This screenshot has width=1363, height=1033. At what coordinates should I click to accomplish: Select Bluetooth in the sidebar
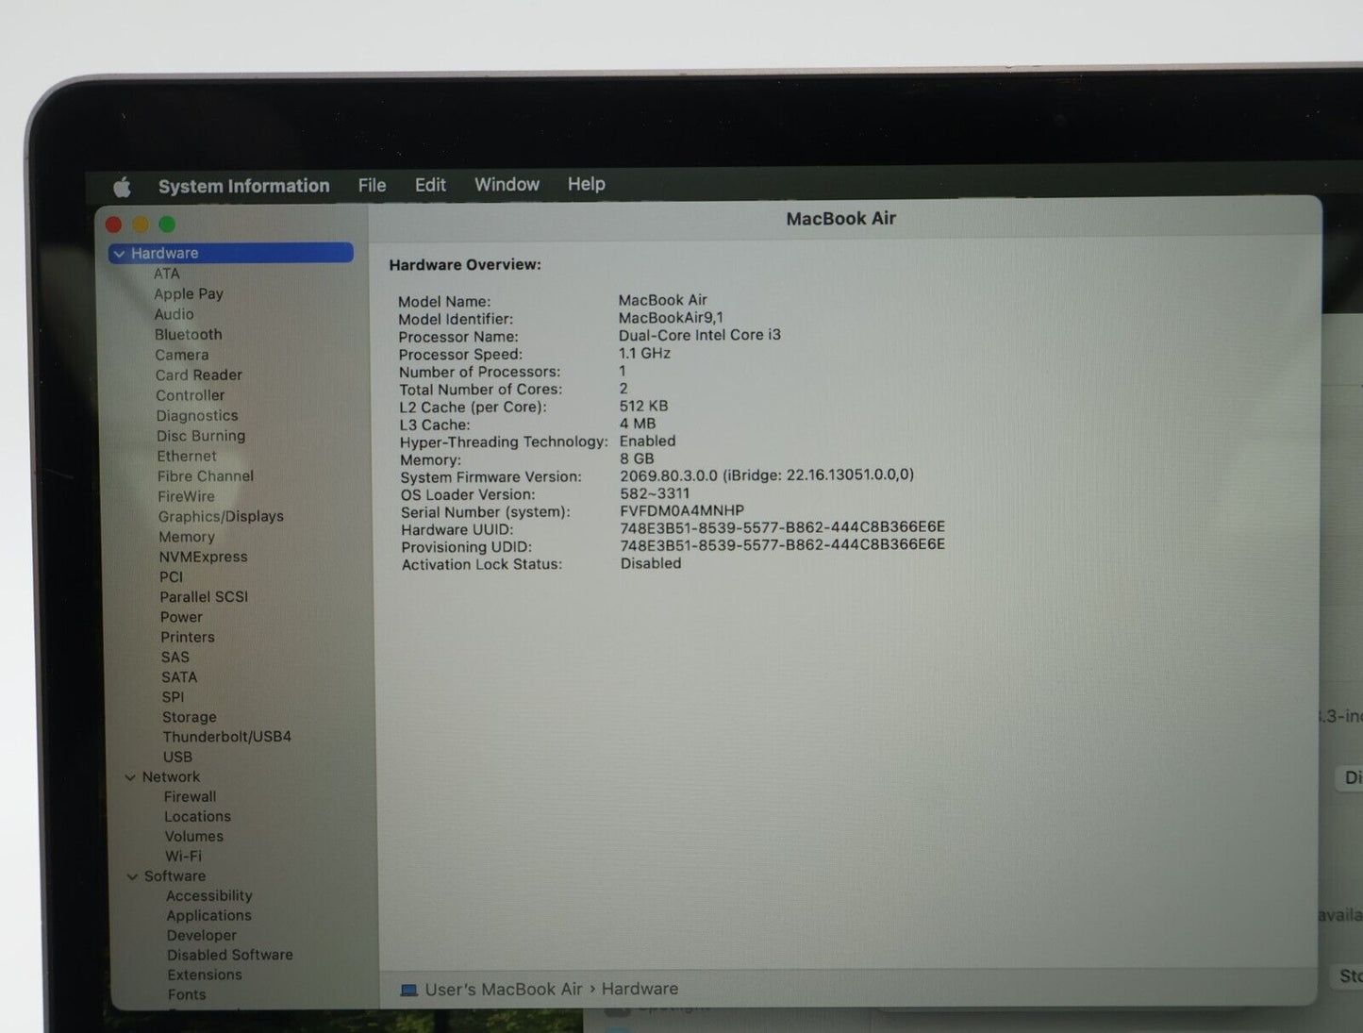[x=189, y=334]
